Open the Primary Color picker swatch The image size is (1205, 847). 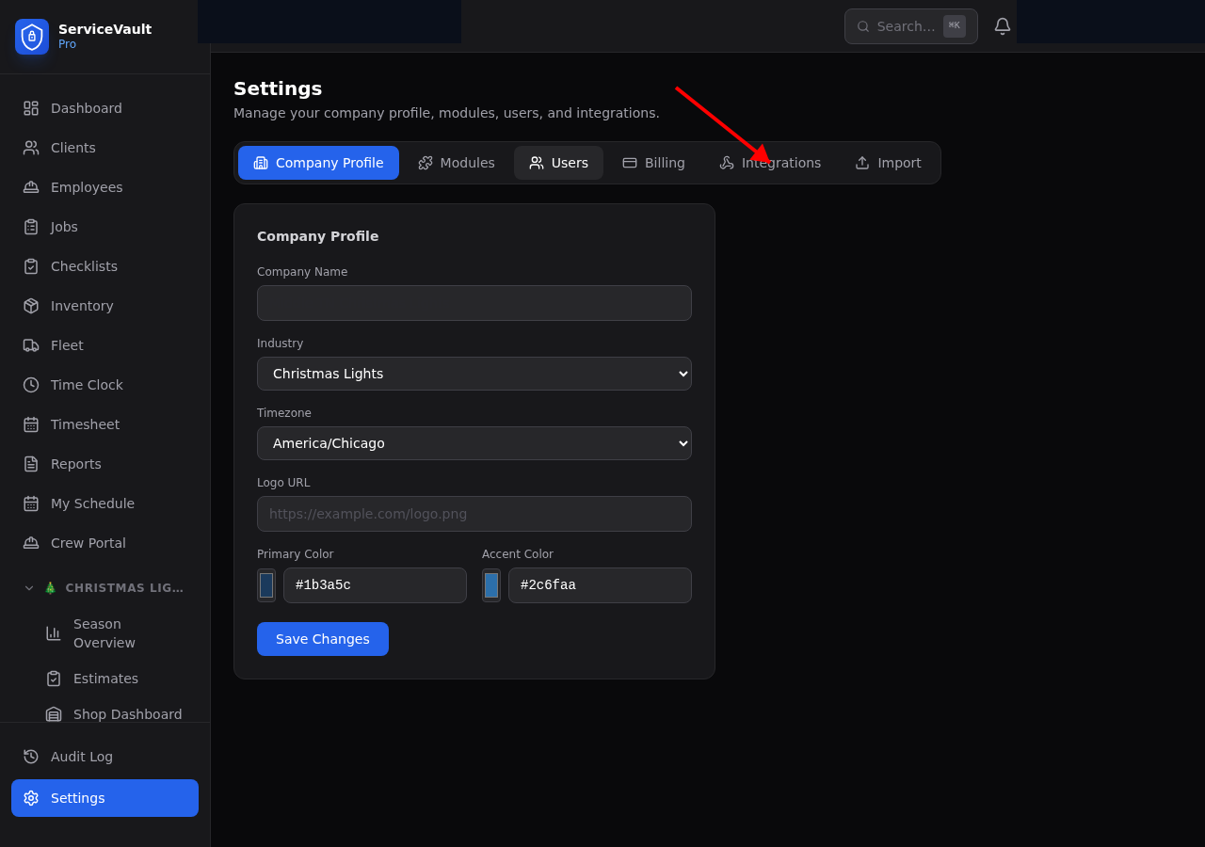pos(266,584)
